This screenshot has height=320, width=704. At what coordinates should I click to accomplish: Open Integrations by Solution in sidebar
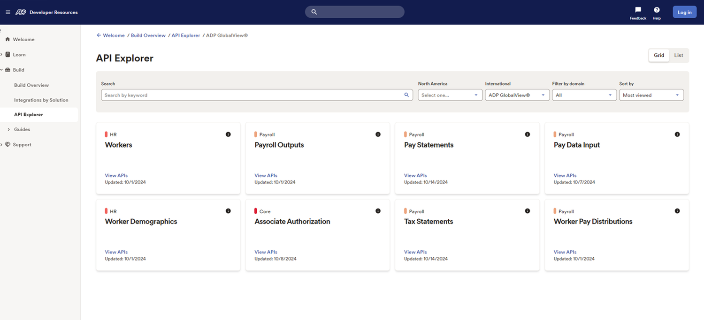pyautogui.click(x=41, y=100)
